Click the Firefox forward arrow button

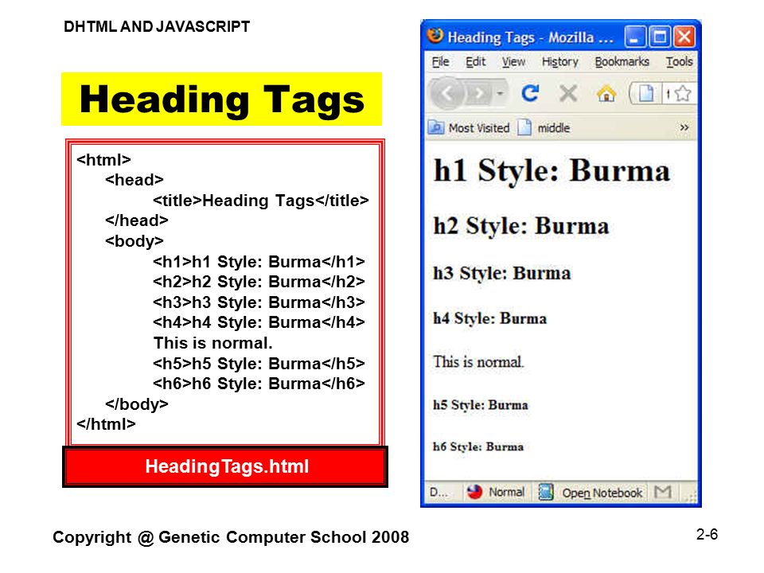click(479, 93)
